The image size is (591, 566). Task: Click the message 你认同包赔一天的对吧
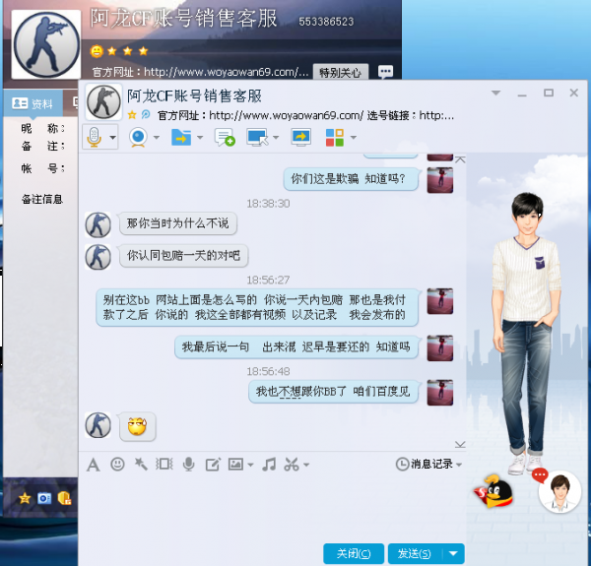coord(183,256)
